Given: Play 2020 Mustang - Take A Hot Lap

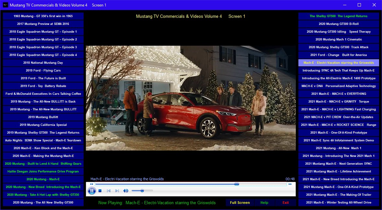Looking at the screenshot, I should click(43, 195).
